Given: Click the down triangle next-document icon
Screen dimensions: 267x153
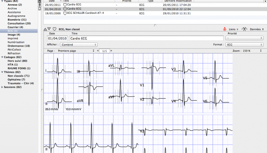Looking at the screenshot, I should coord(49,29).
